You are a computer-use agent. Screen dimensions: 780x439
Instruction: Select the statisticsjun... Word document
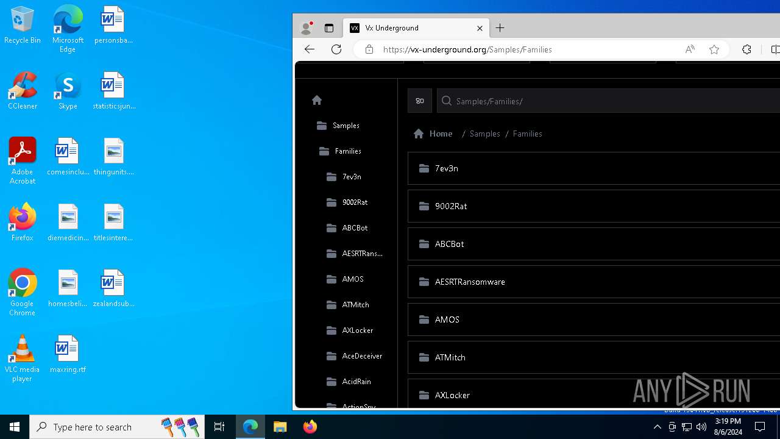point(113,92)
